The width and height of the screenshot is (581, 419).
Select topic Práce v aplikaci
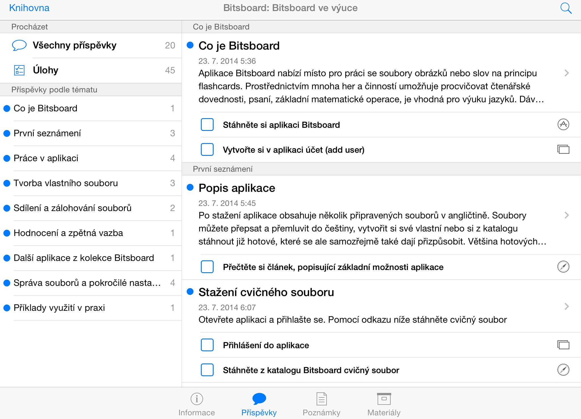[91, 158]
